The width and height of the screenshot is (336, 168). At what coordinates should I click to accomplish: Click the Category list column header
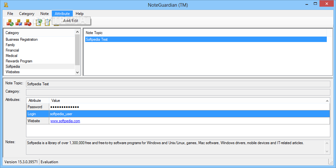click(39, 32)
